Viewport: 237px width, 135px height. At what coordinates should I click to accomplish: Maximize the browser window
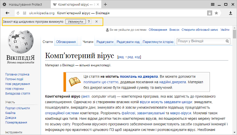coord(226,4)
